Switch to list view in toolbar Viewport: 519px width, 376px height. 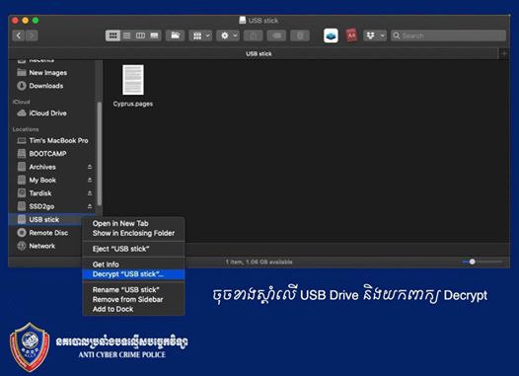tap(126, 36)
